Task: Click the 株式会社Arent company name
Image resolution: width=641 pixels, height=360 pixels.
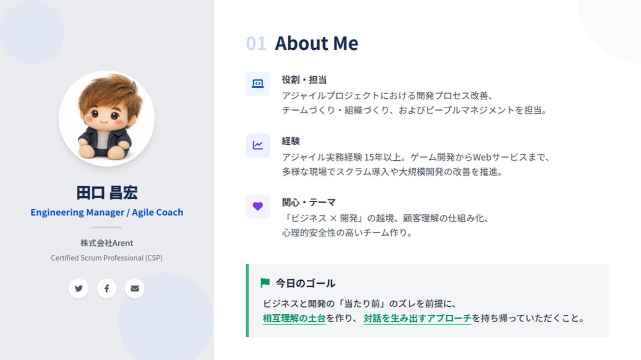Action: 107,243
